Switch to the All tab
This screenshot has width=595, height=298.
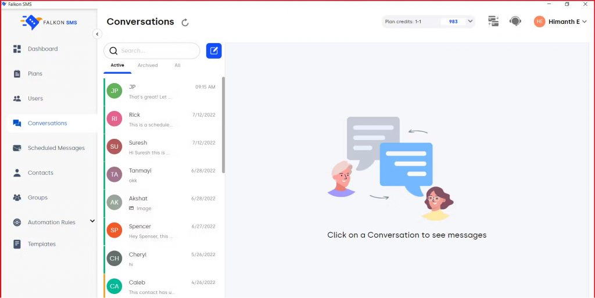pyautogui.click(x=177, y=65)
